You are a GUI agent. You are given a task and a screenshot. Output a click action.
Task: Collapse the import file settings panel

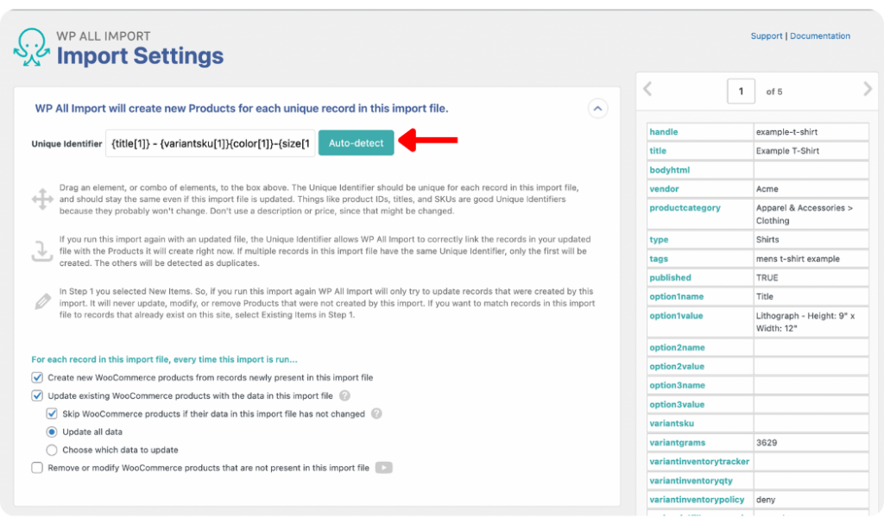[x=597, y=108]
